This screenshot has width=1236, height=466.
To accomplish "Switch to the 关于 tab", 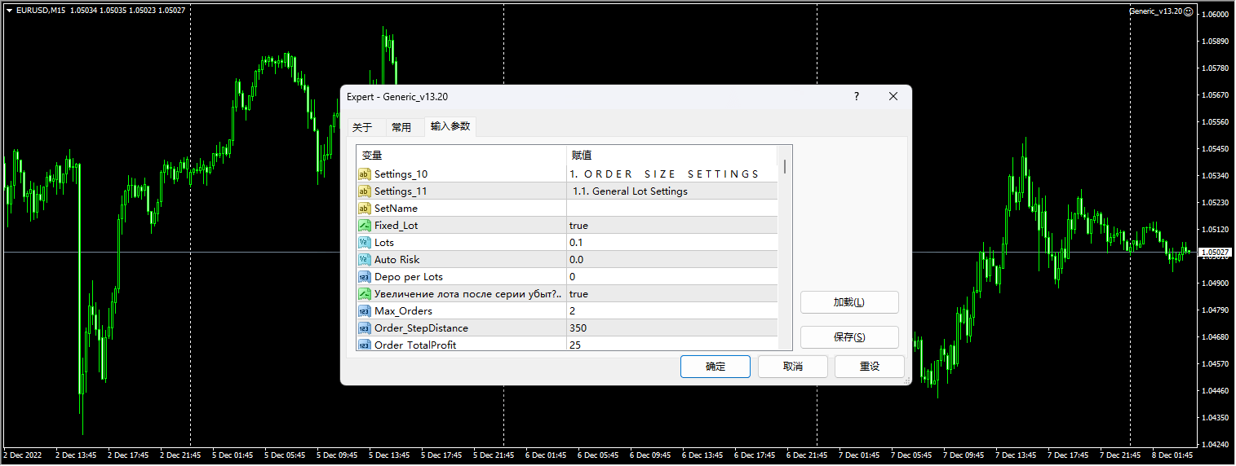I will pyautogui.click(x=362, y=127).
